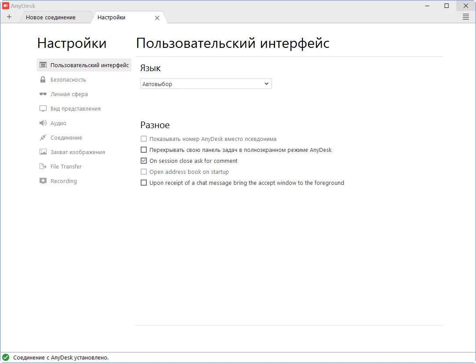Enable taskbar overlay in fullscreen checkbox
476x363 pixels.
pos(144,150)
